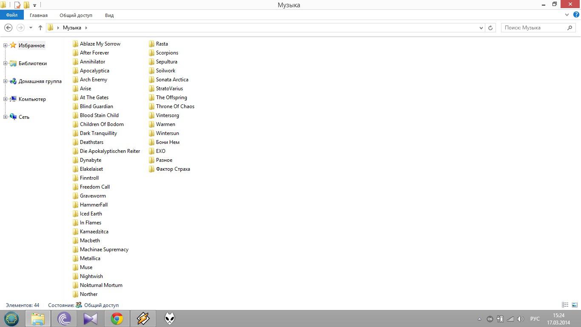Select the "Ablaze My Sorrow" folder name
This screenshot has width=581, height=327.
click(100, 44)
